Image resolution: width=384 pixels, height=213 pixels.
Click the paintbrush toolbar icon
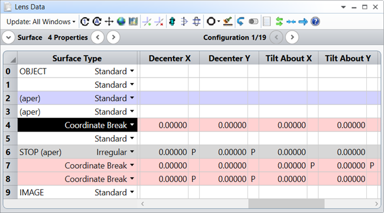click(x=228, y=22)
